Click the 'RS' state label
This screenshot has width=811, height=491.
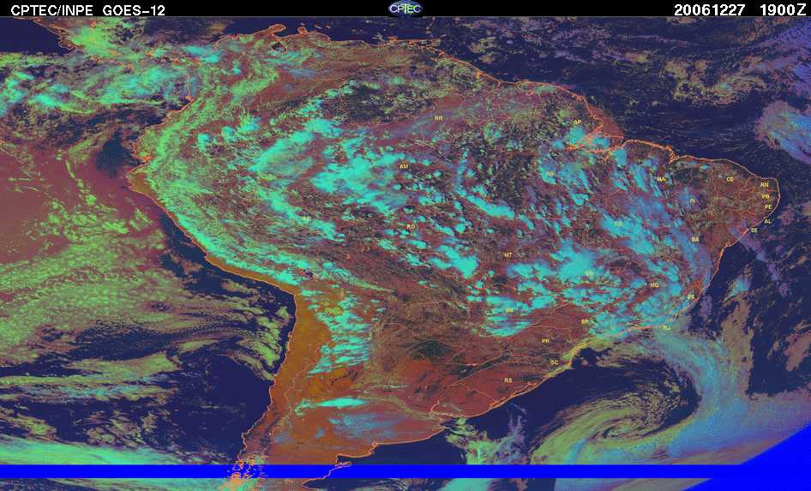(x=508, y=380)
